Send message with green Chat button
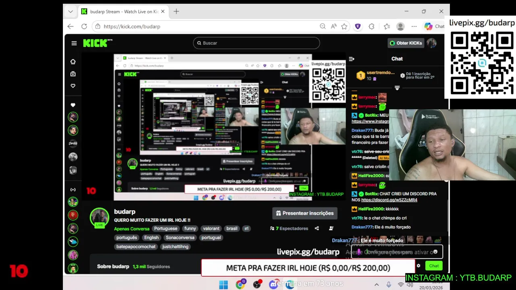Viewport: 516px width, 290px height. [x=434, y=266]
